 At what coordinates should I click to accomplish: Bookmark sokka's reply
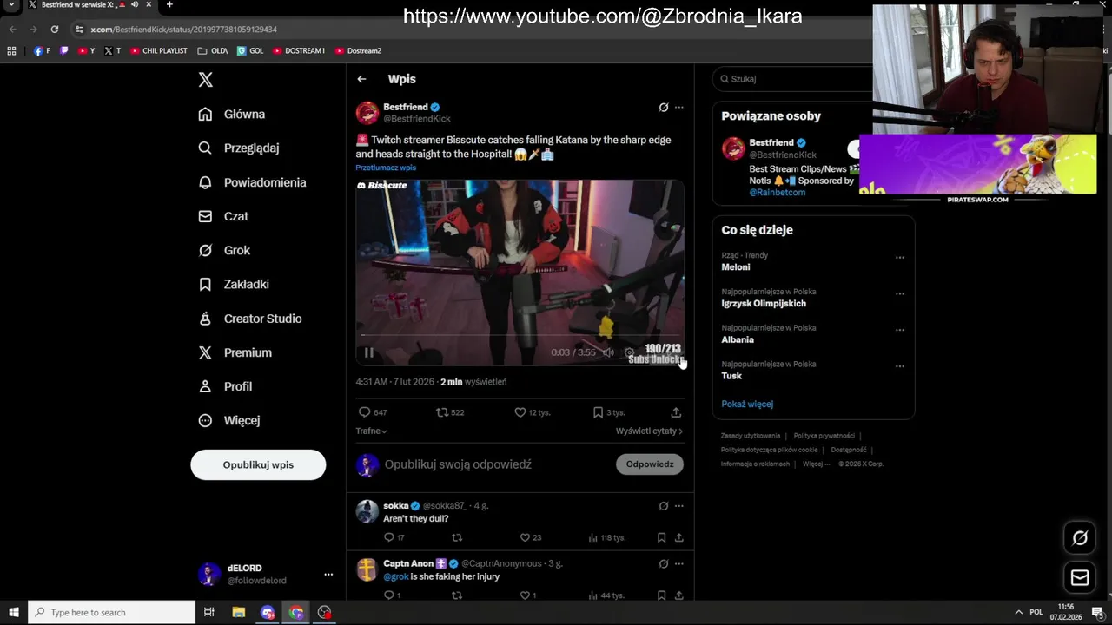[x=661, y=537]
